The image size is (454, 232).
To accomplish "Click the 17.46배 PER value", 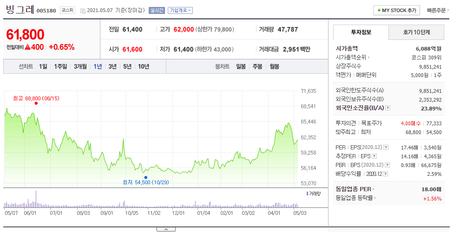I will click(x=409, y=148).
